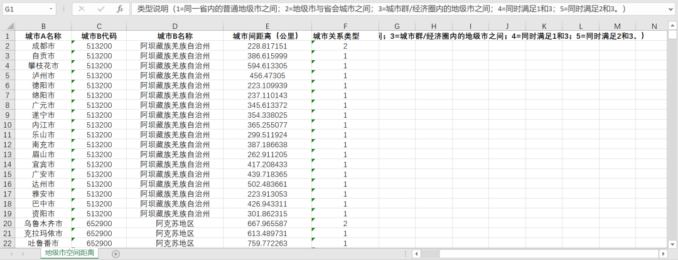Switch to the 地级市空间距离 sheet tab

[x=70, y=253]
